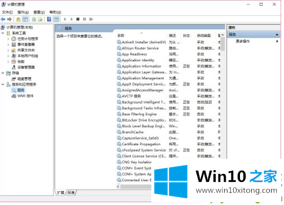Viewport: 284px width, 205px height.
Task: Click the Stop service square icon
Action: (x=78, y=19)
